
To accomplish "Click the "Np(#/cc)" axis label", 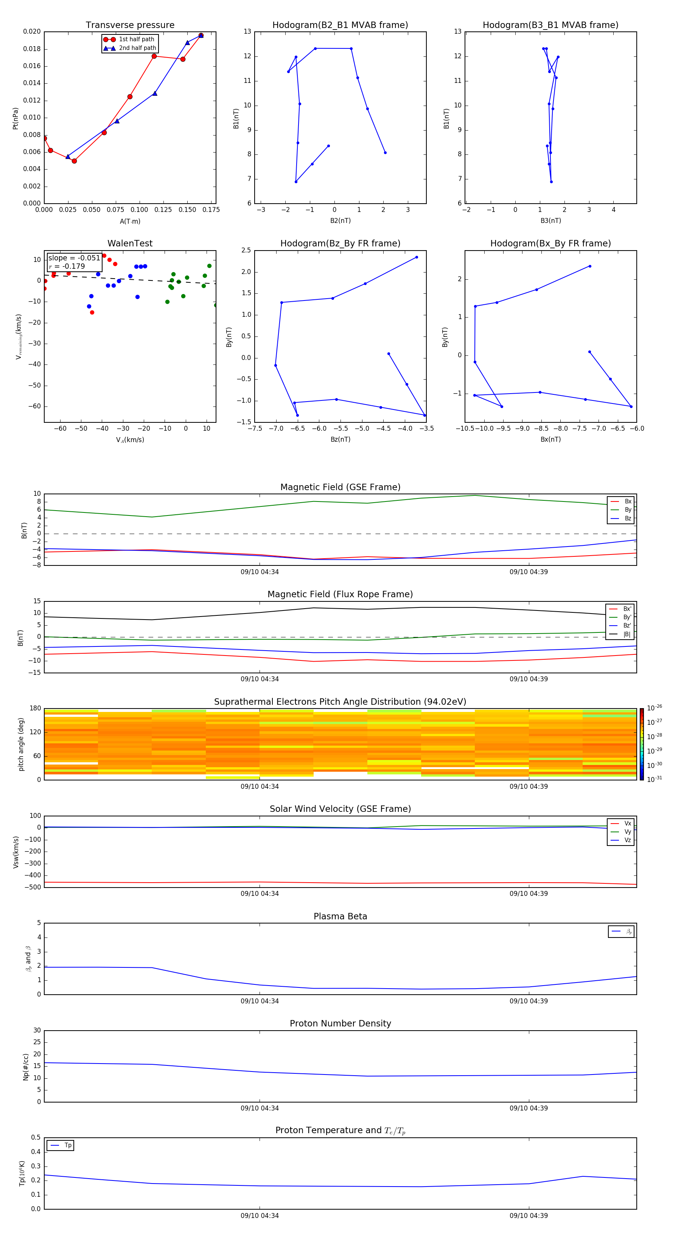I will (26, 1067).
